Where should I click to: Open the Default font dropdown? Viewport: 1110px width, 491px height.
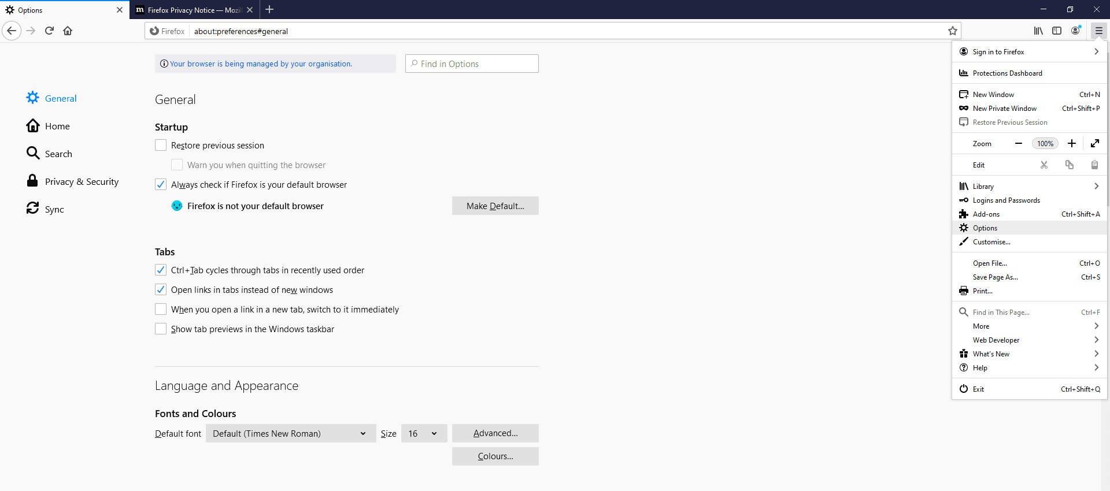pos(290,434)
